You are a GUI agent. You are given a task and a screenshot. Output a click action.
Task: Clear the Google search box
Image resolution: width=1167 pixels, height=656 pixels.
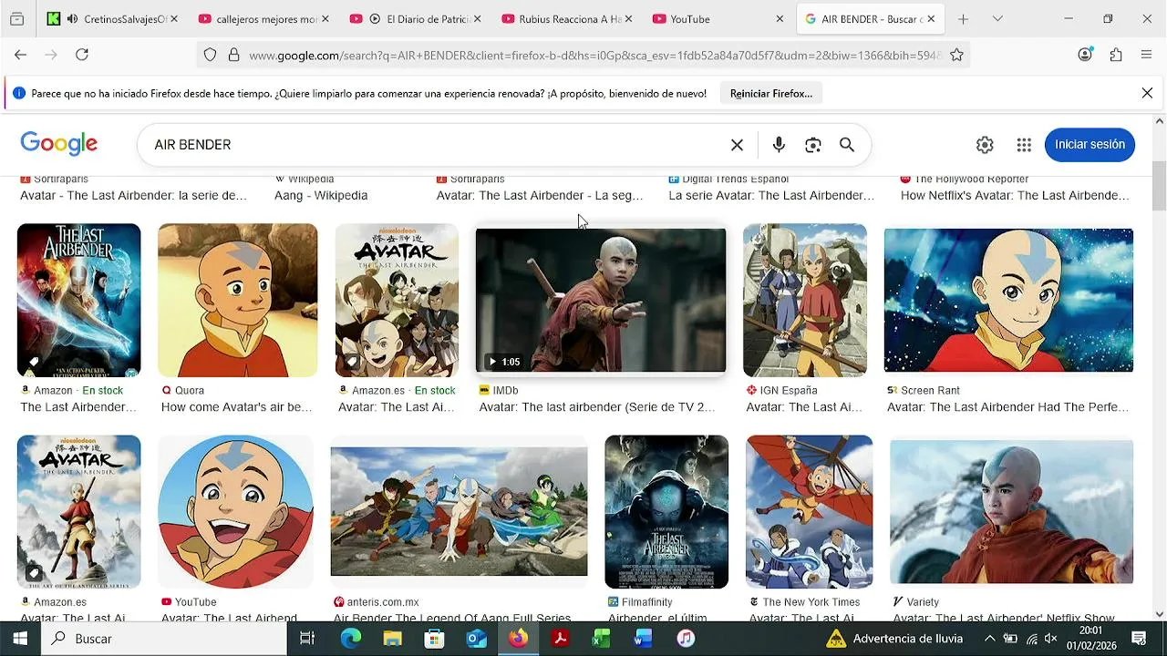click(x=737, y=145)
